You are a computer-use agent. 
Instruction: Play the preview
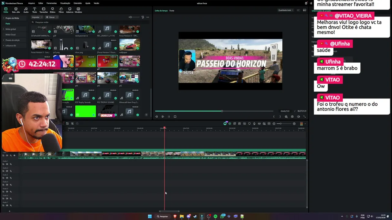click(x=163, y=116)
